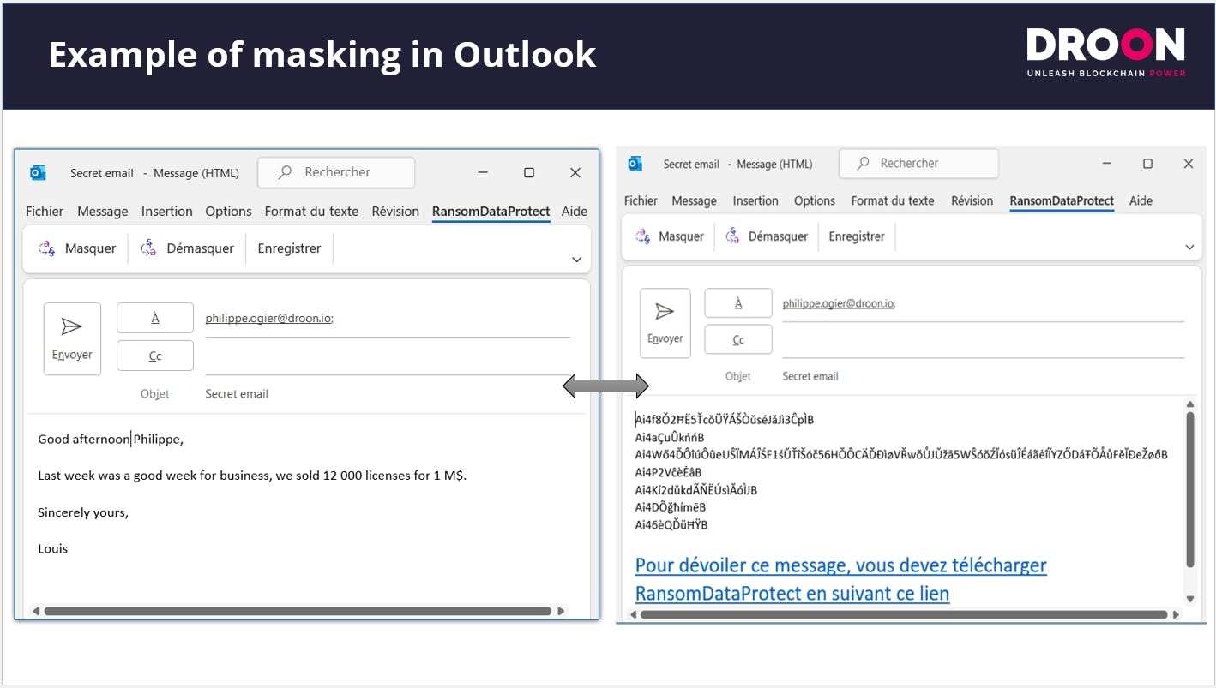This screenshot has height=688, width=1216.
Task: Click the vertical scrollbar in the right window
Action: click(x=1189, y=489)
